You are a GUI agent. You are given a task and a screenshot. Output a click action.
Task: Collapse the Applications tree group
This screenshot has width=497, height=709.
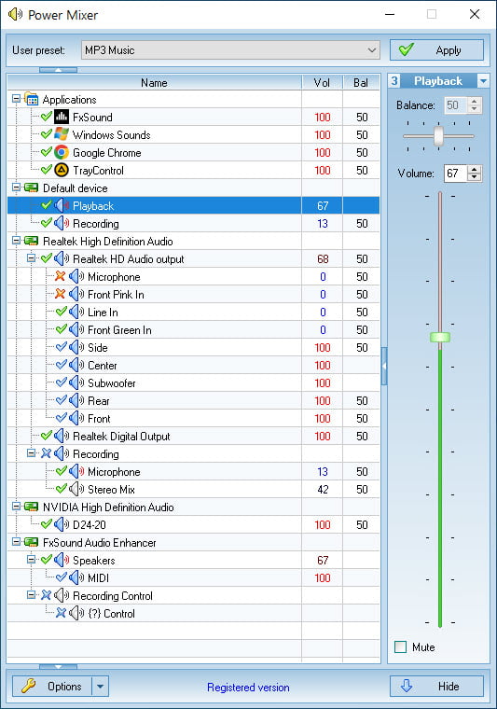tap(16, 98)
